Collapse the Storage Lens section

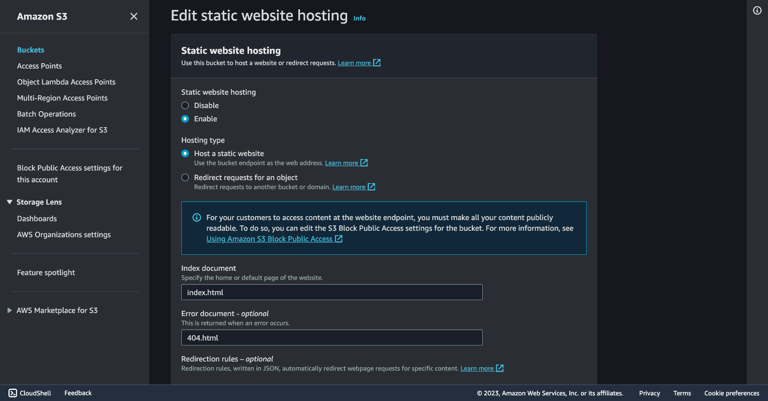pos(9,202)
